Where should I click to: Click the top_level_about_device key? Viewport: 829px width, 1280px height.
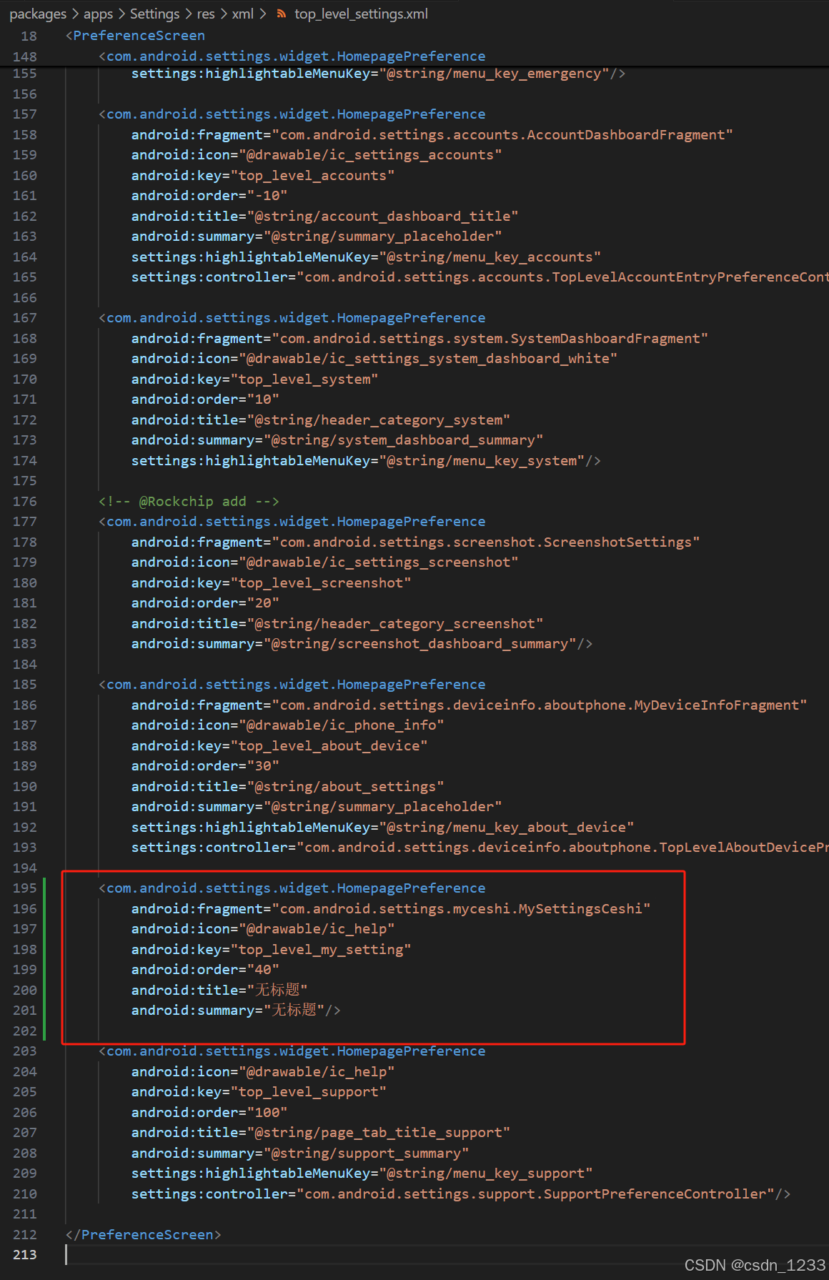pyautogui.click(x=329, y=746)
